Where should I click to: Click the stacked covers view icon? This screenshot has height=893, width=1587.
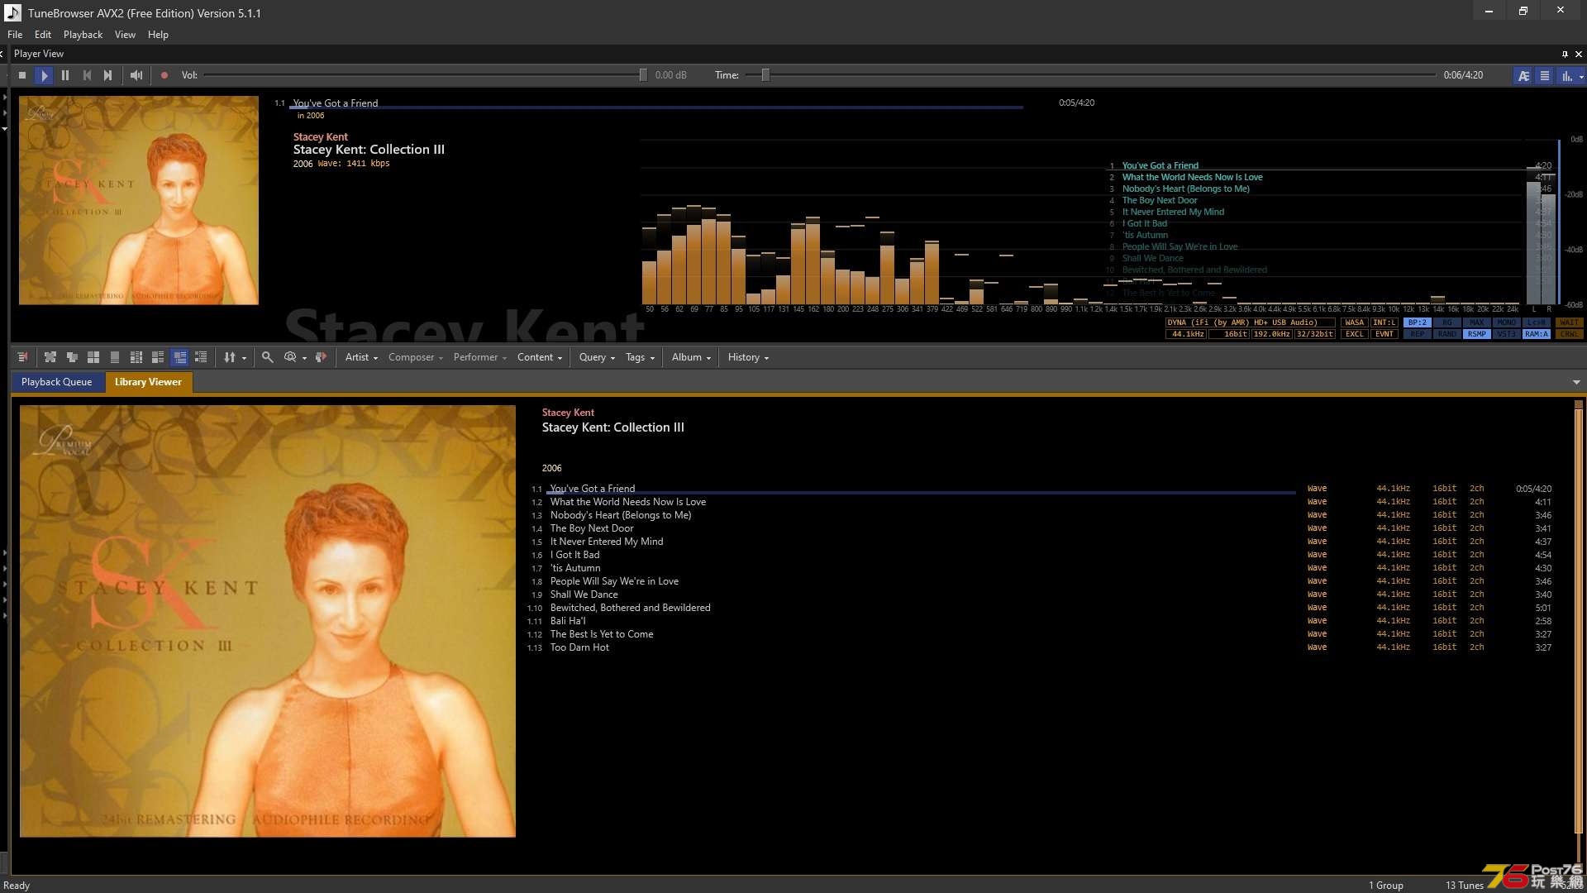tap(72, 357)
